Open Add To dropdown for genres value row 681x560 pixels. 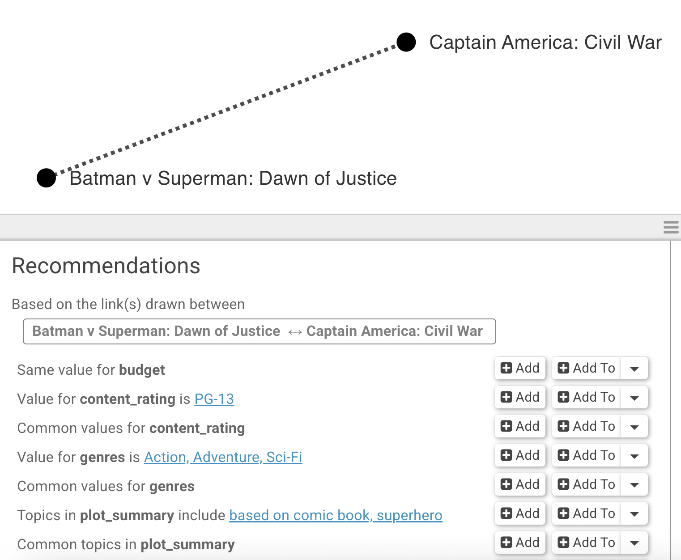[x=634, y=456]
